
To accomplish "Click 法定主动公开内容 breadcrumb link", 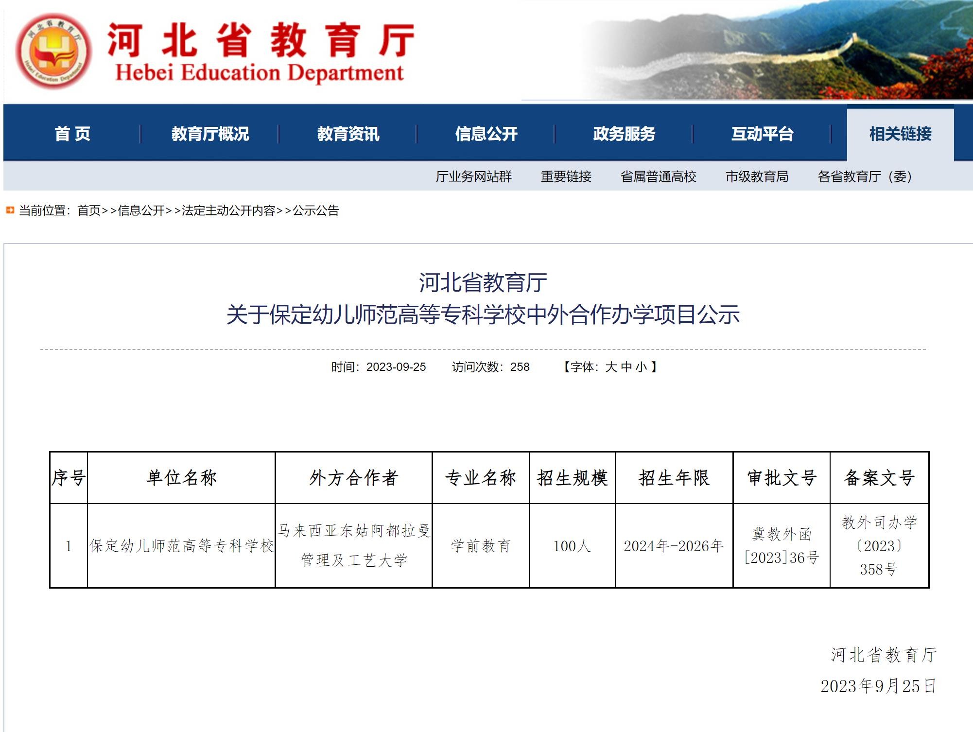I will 228,210.
